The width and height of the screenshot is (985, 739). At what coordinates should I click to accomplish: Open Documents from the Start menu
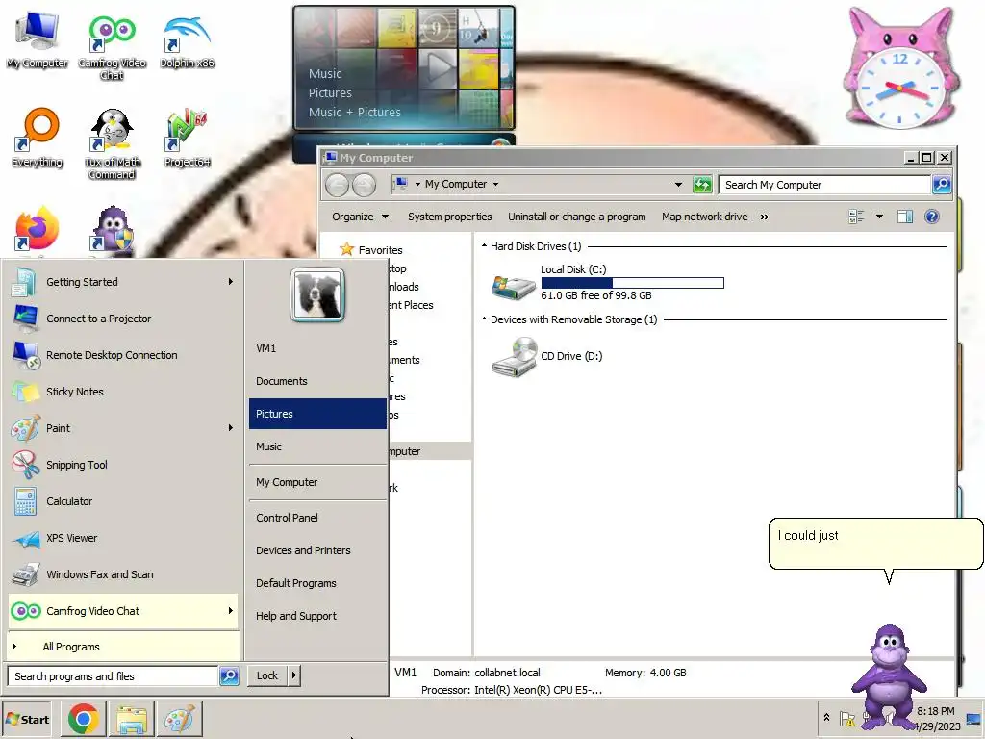tap(317, 381)
